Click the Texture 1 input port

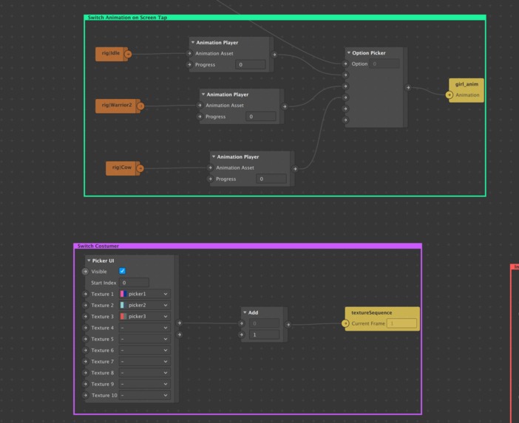[86, 294]
